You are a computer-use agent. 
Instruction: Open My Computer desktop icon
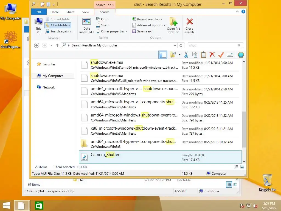(11, 11)
